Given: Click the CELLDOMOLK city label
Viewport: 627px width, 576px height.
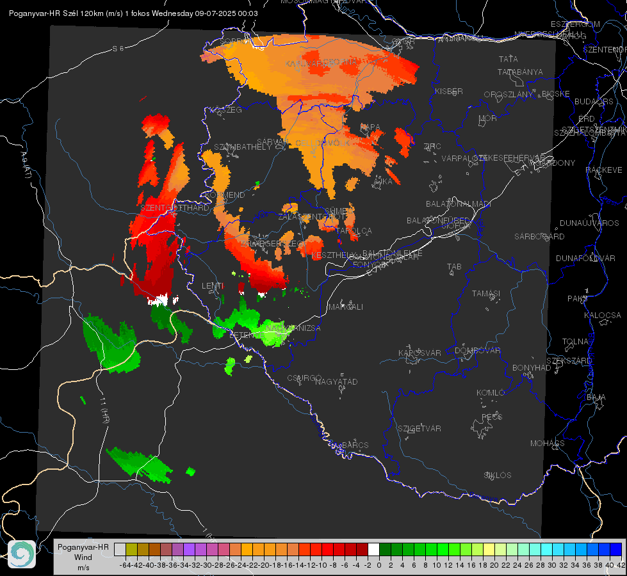Looking at the screenshot, I should click(323, 143).
